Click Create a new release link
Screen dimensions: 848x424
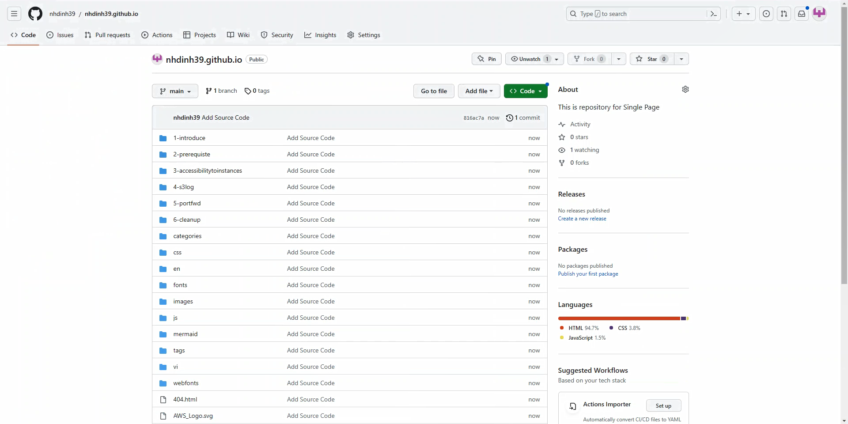582,219
